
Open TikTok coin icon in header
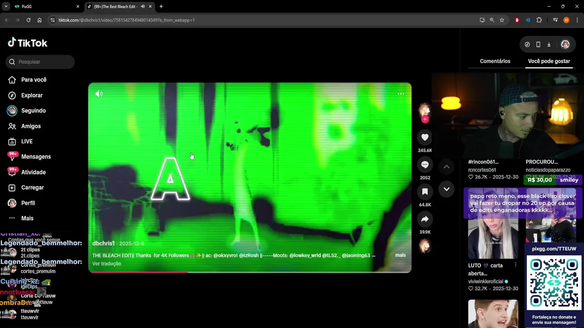pos(527,45)
